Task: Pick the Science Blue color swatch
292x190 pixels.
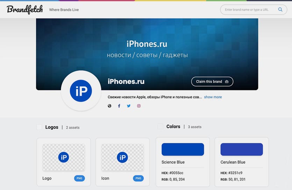Action: 183,149
